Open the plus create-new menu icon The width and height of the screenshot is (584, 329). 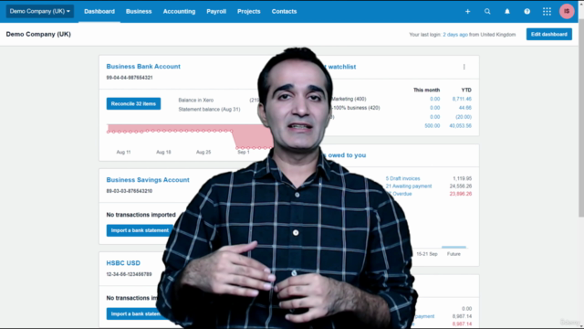(467, 12)
